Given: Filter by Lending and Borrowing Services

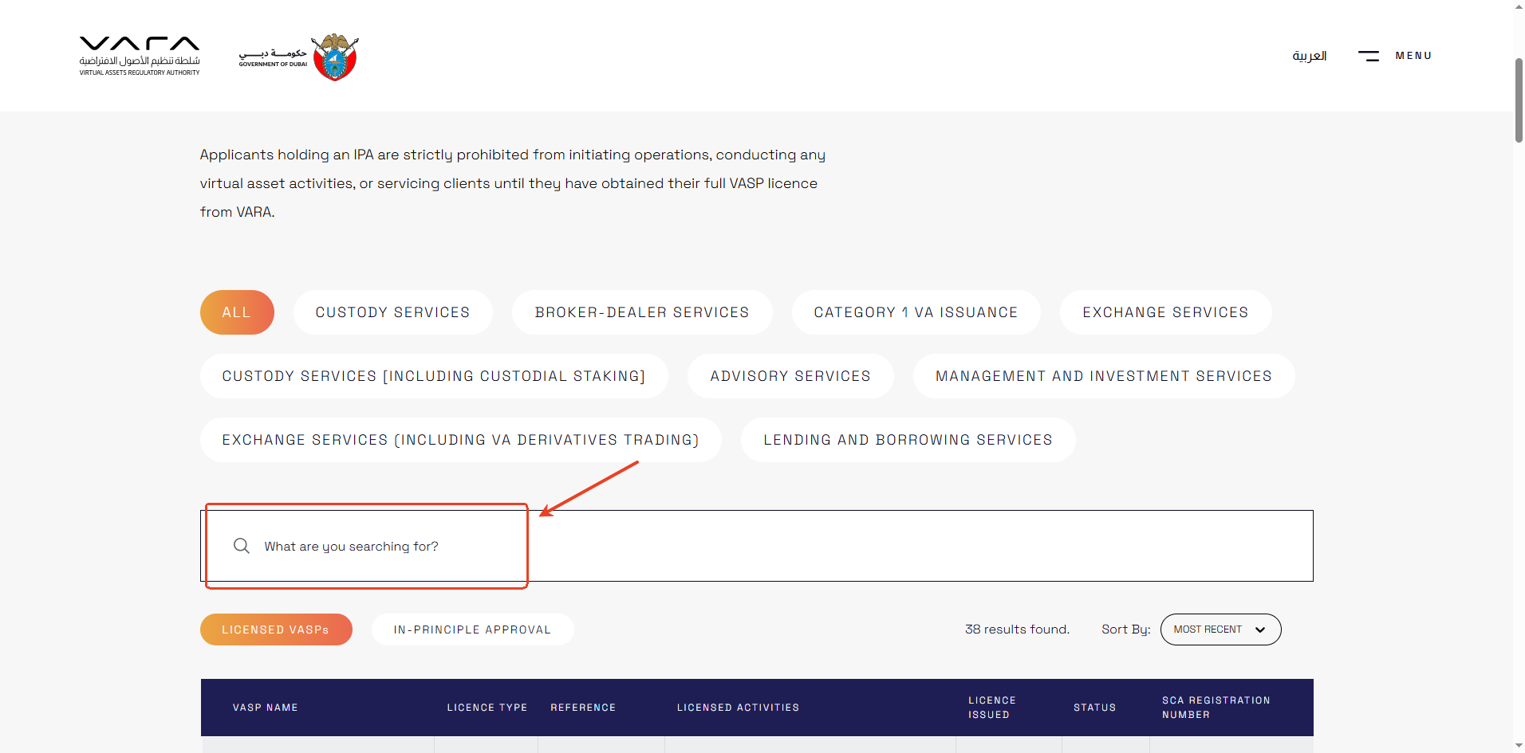Looking at the screenshot, I should (x=908, y=440).
